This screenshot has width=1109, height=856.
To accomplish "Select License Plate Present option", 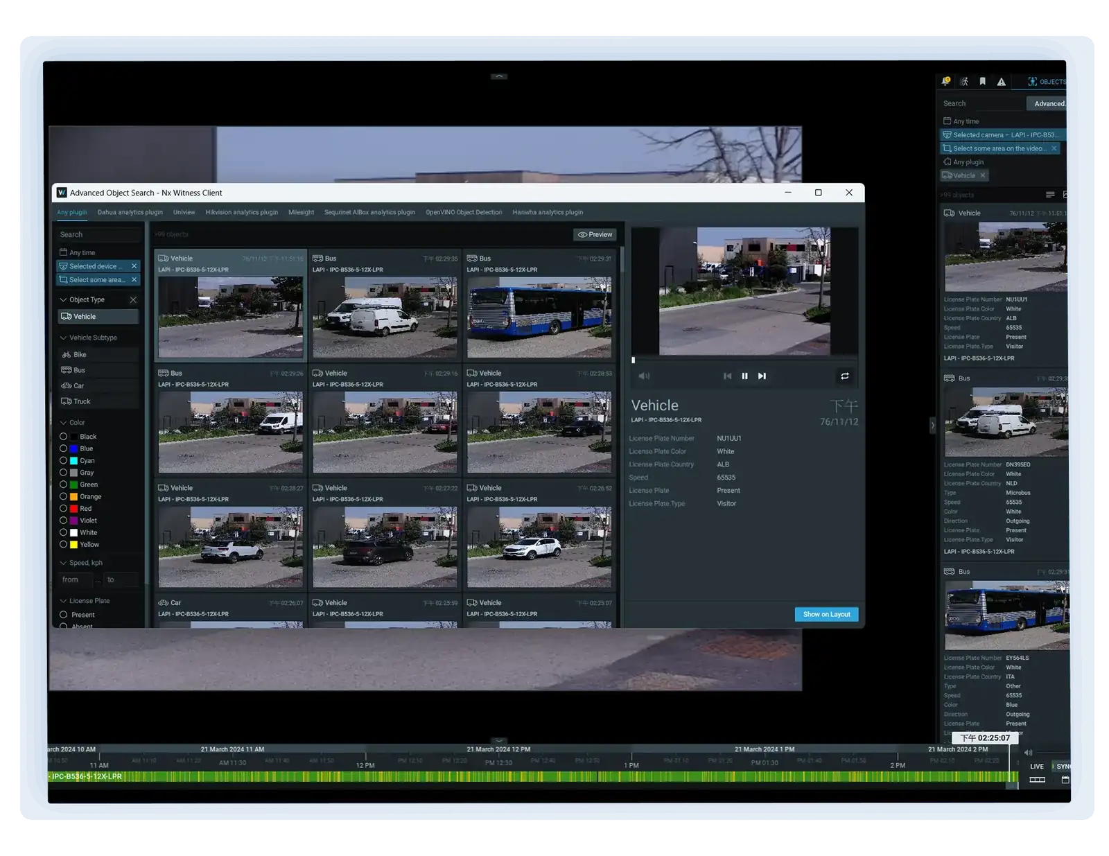I will point(78,615).
